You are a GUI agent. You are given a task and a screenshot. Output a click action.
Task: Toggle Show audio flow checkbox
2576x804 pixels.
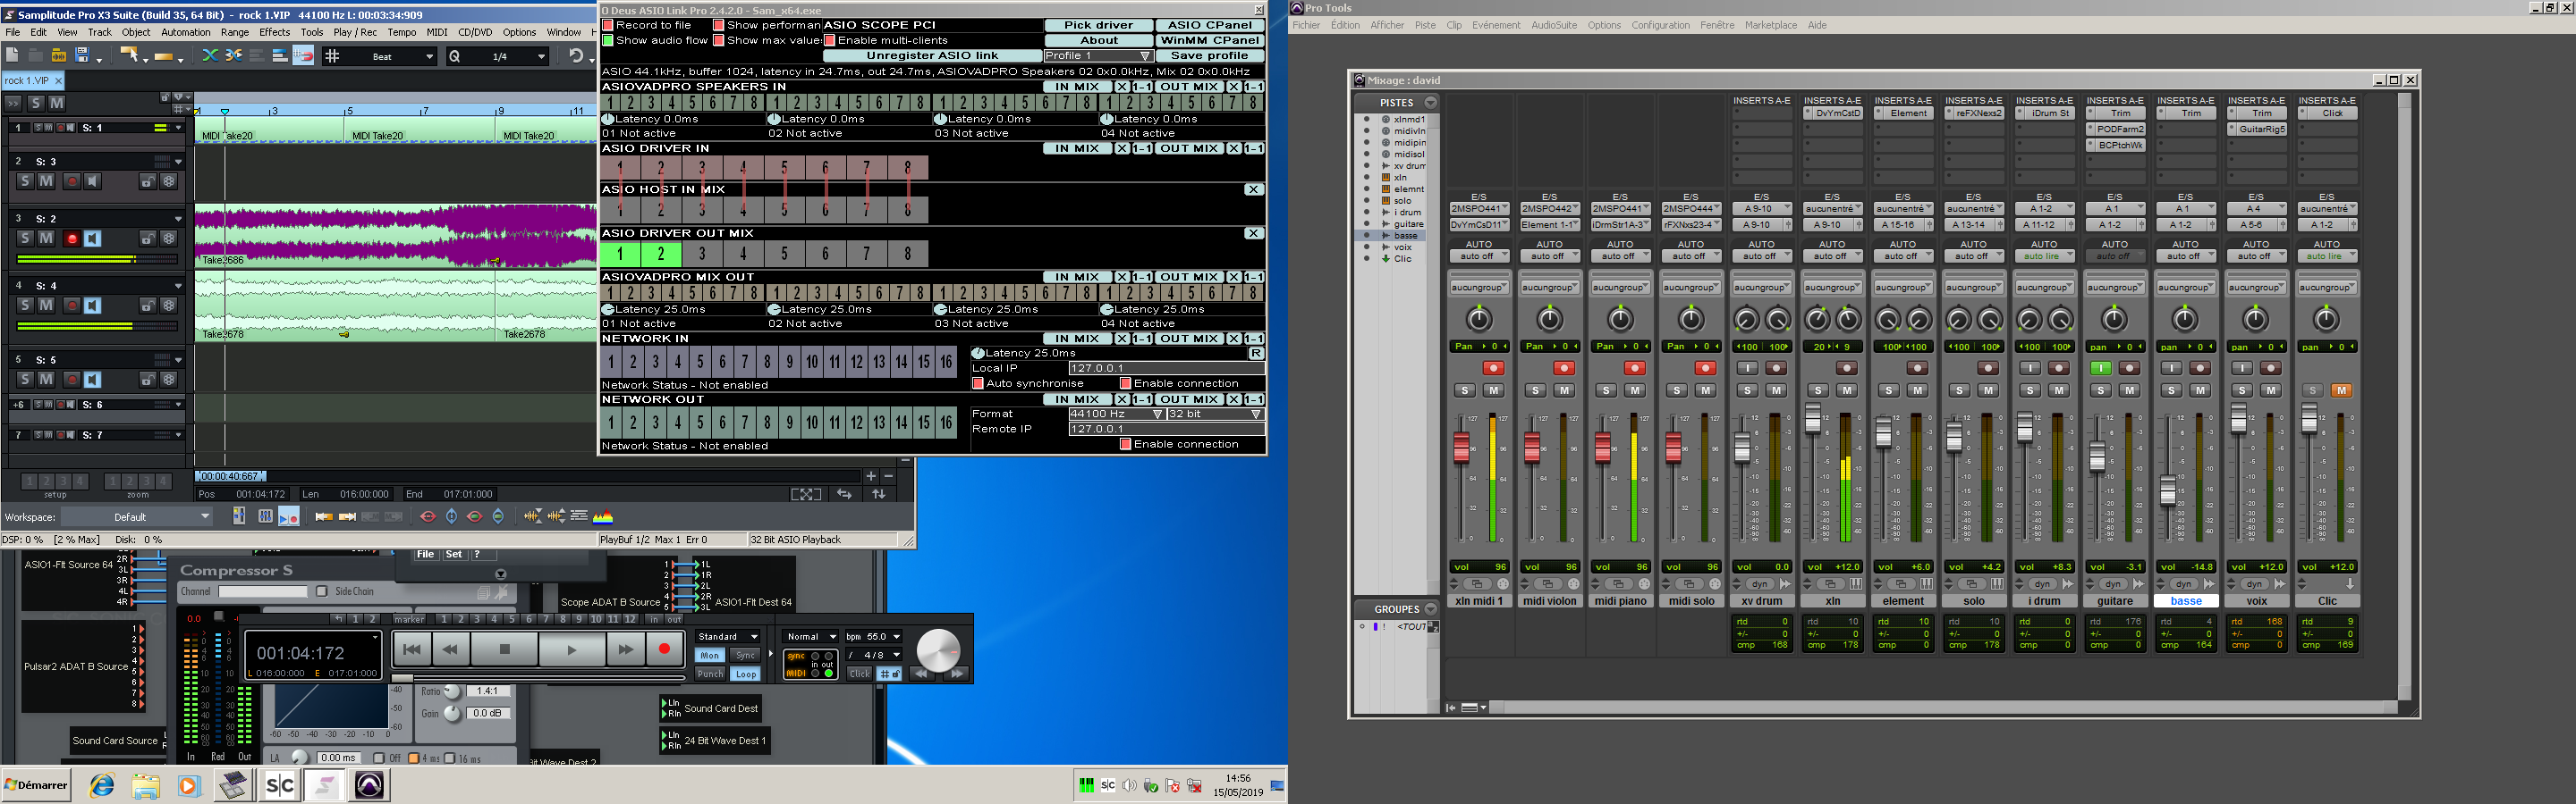(x=607, y=40)
